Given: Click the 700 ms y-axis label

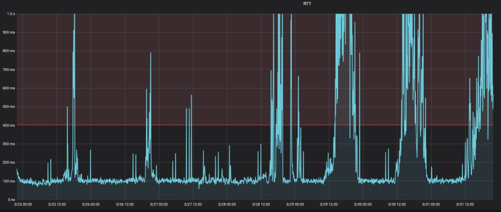Looking at the screenshot, I should tap(9, 69).
